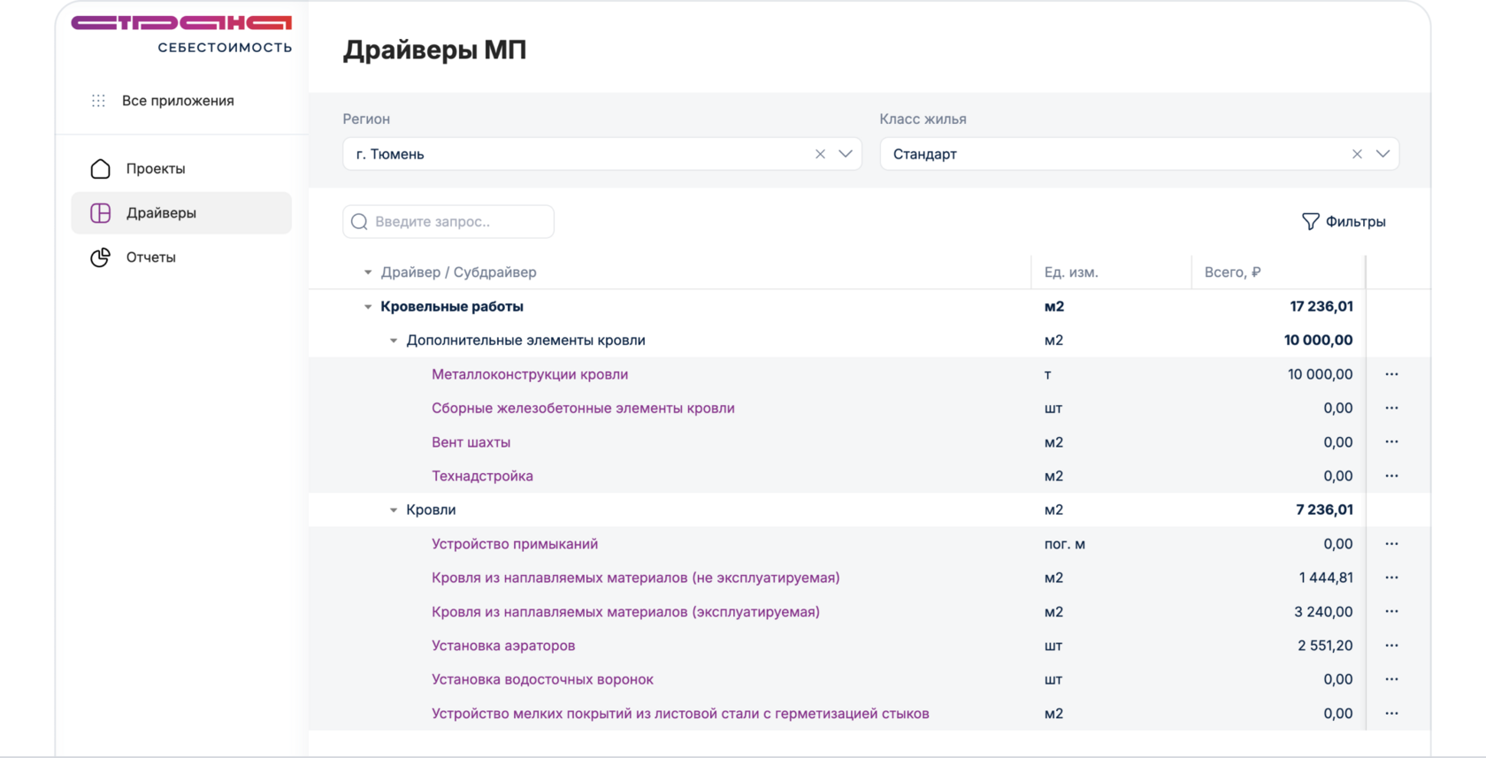The image size is (1486, 758).
Task: Expand the Region dropdown arrow
Action: [x=846, y=154]
